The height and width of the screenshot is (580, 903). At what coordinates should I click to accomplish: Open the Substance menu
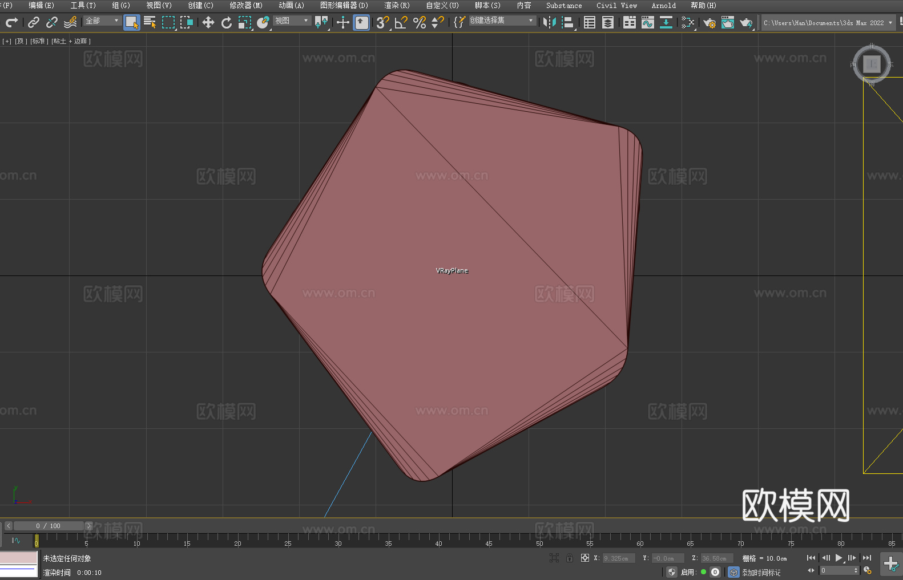click(x=564, y=5)
